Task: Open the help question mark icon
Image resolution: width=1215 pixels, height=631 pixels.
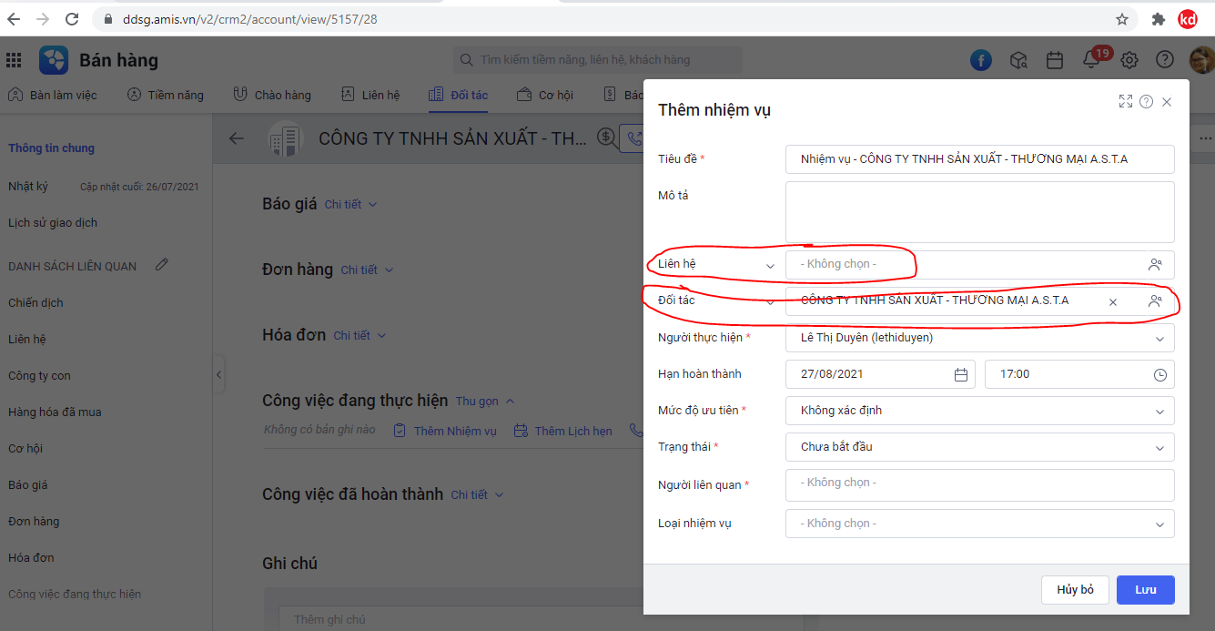Action: pyautogui.click(x=1165, y=60)
